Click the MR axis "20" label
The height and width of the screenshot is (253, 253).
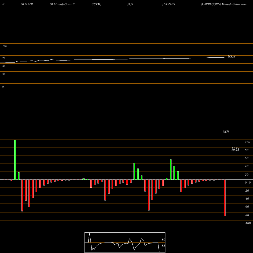247,175
